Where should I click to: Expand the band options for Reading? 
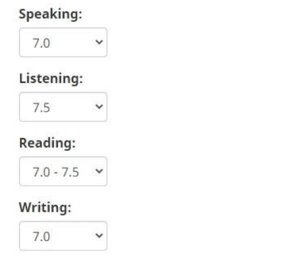[63, 171]
